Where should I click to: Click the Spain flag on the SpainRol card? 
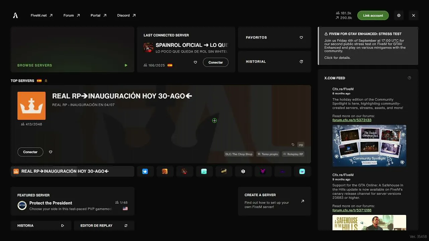[x=170, y=65]
